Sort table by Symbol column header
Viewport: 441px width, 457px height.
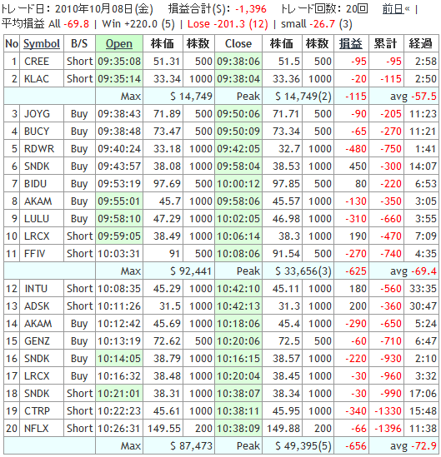[x=42, y=44]
